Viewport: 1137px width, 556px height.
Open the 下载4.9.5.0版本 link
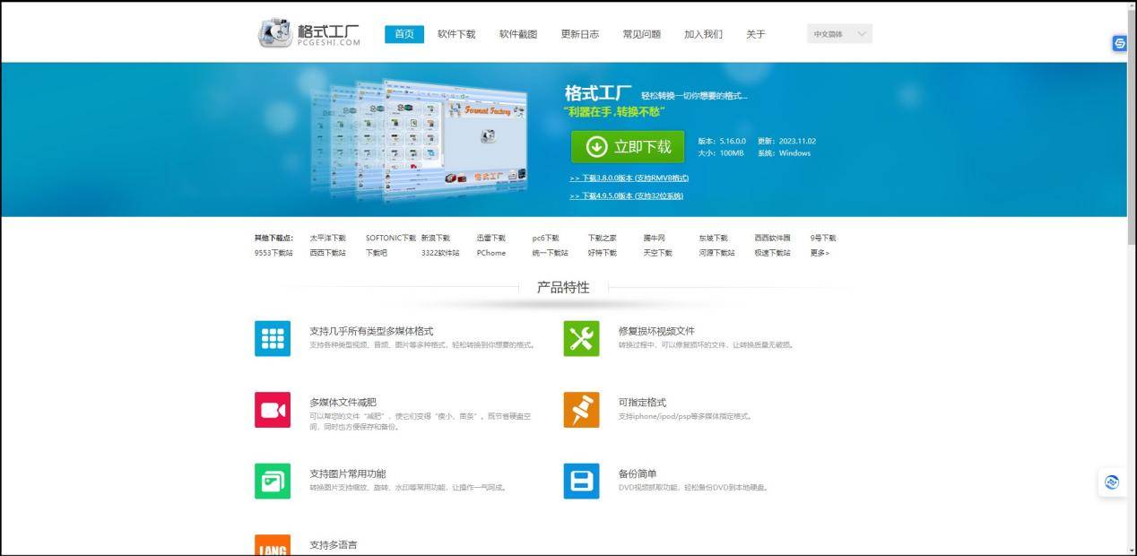point(626,195)
